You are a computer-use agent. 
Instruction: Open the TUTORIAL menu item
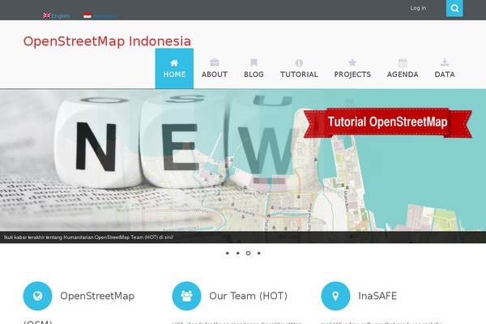299,69
